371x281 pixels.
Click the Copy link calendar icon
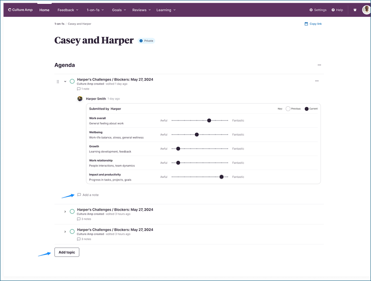[306, 24]
